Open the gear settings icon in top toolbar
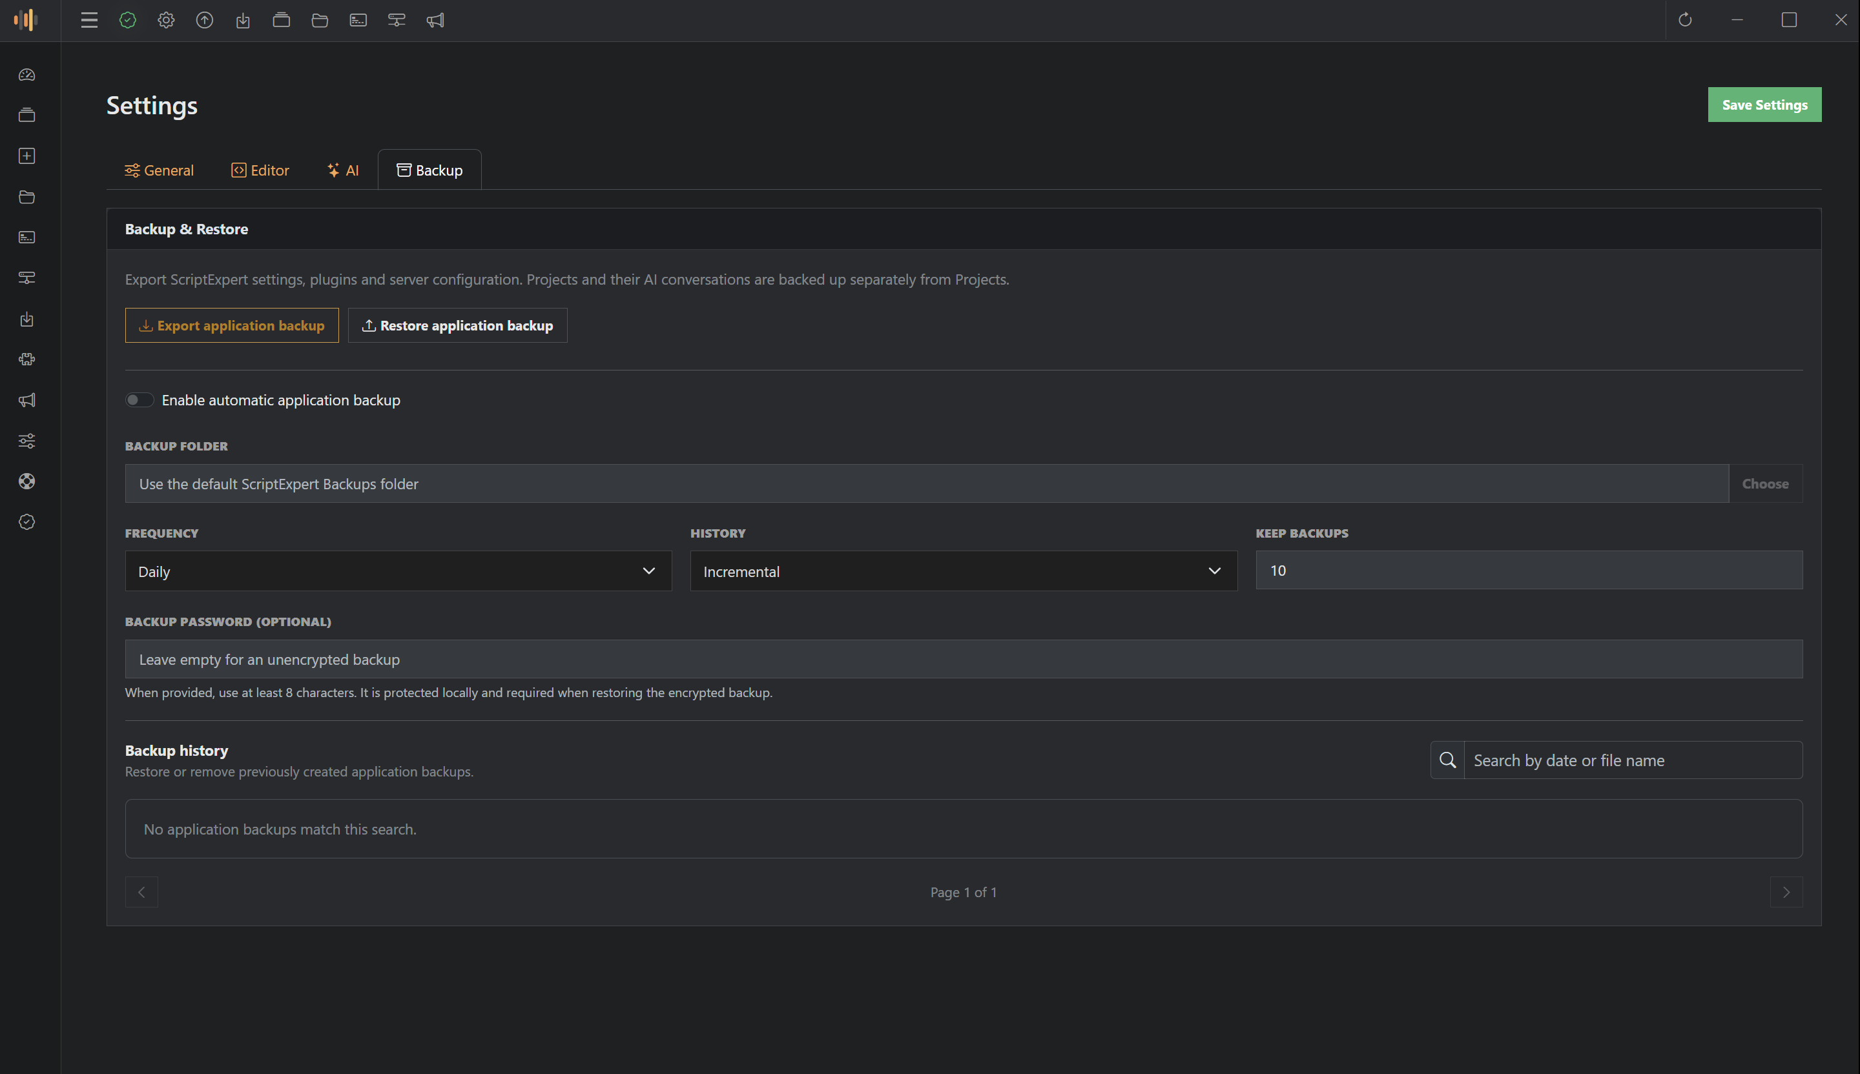This screenshot has height=1074, width=1860. (166, 20)
